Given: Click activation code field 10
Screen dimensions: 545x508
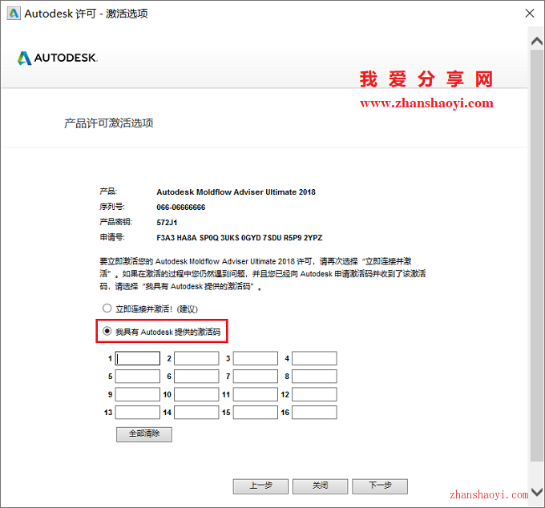Looking at the screenshot, I should coord(196,394).
